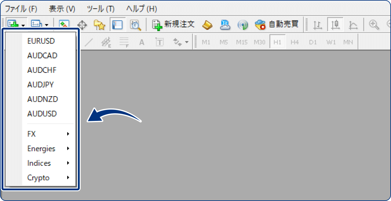
Task: Open the new chart icon
Action: (13, 24)
